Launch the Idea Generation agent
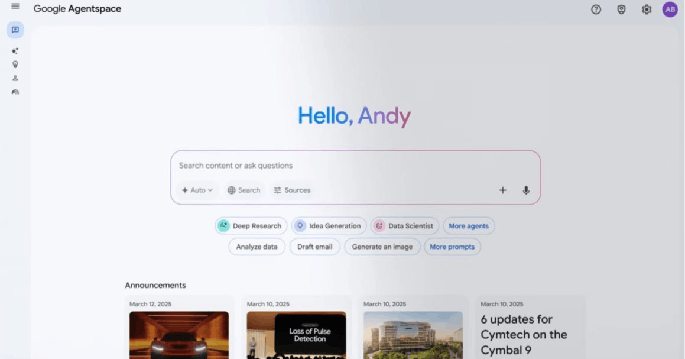 (x=329, y=226)
